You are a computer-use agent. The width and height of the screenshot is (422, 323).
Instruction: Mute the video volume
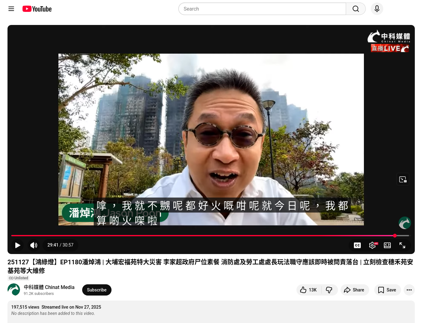[34, 245]
